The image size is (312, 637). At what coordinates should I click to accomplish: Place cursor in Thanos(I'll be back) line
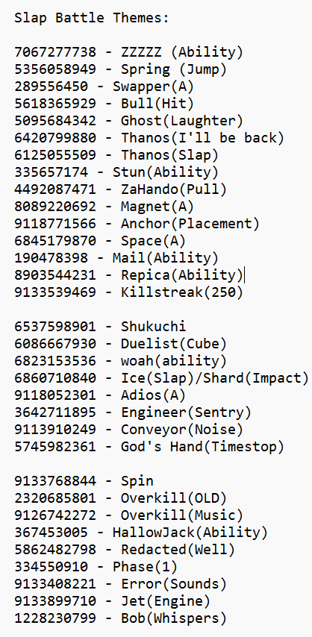149,138
